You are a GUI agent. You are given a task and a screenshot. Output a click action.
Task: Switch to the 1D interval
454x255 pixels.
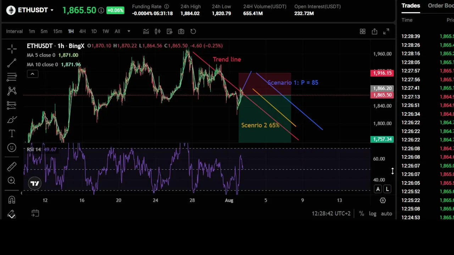(x=94, y=32)
